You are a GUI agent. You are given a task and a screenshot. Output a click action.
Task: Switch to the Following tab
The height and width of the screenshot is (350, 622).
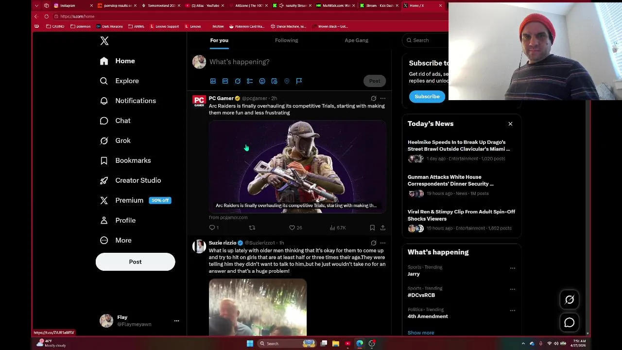coord(286,40)
